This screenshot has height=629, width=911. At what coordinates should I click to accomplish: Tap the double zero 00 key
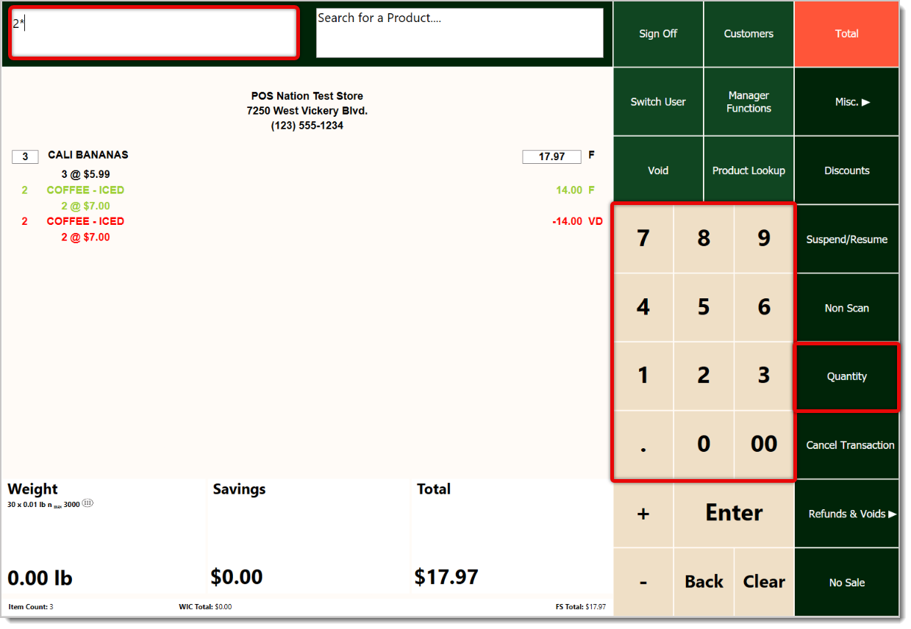point(764,445)
